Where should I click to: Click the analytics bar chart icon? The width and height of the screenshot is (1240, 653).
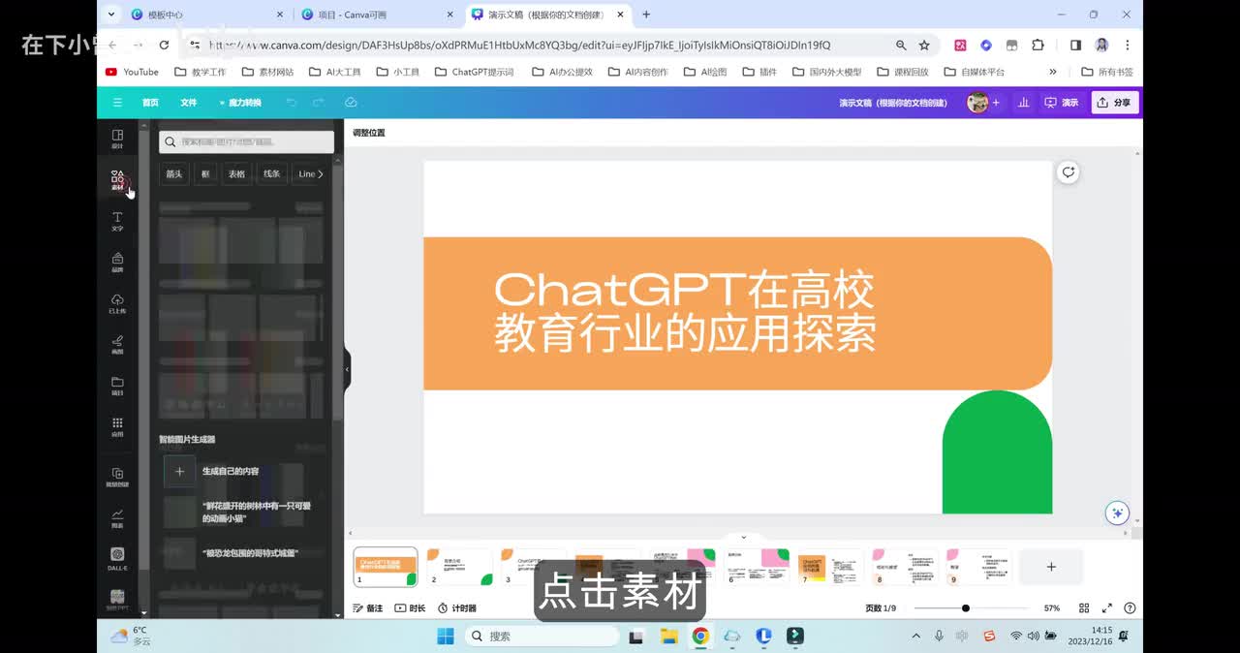pos(1023,103)
